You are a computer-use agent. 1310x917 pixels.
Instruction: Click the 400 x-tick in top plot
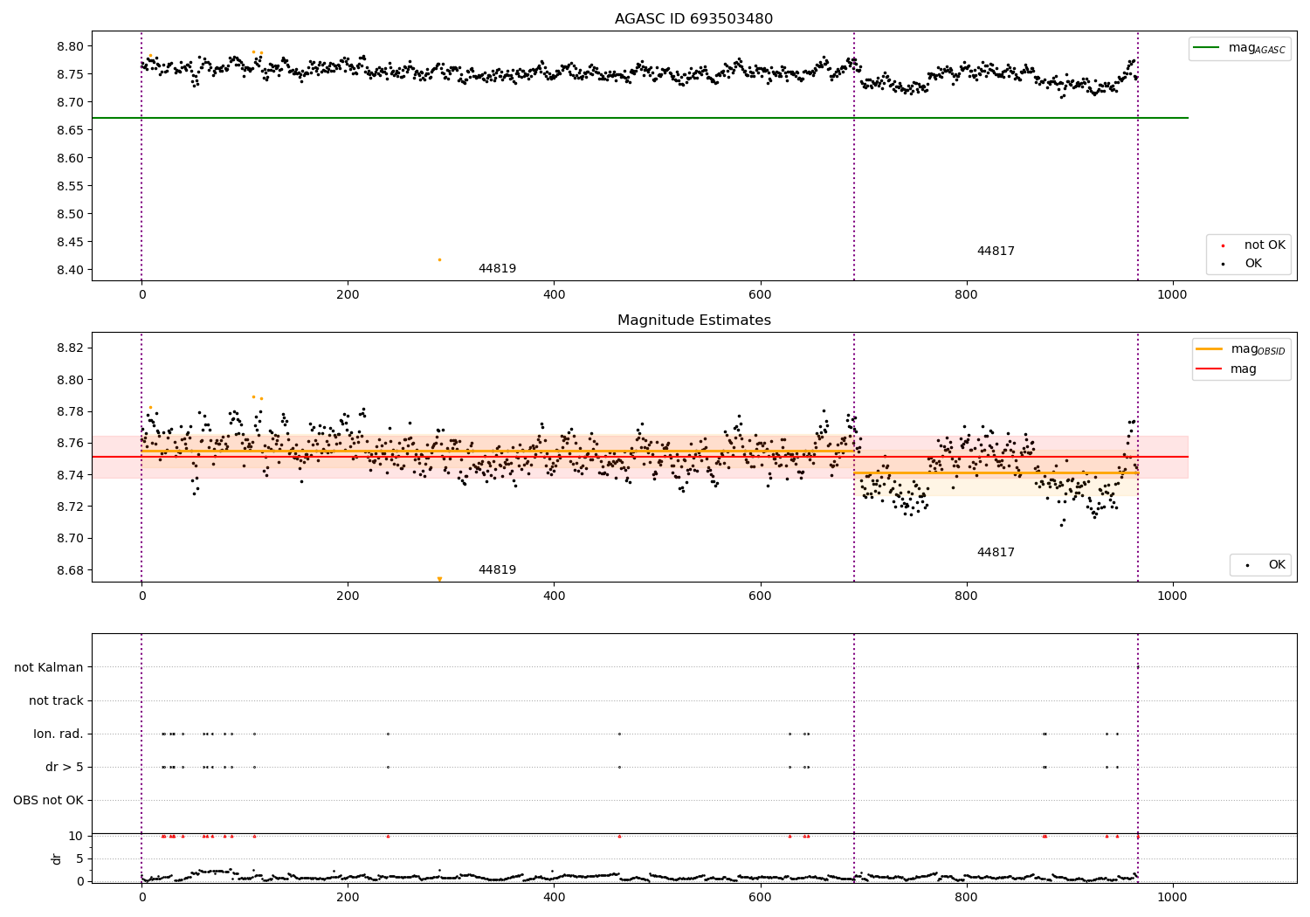coord(554,295)
